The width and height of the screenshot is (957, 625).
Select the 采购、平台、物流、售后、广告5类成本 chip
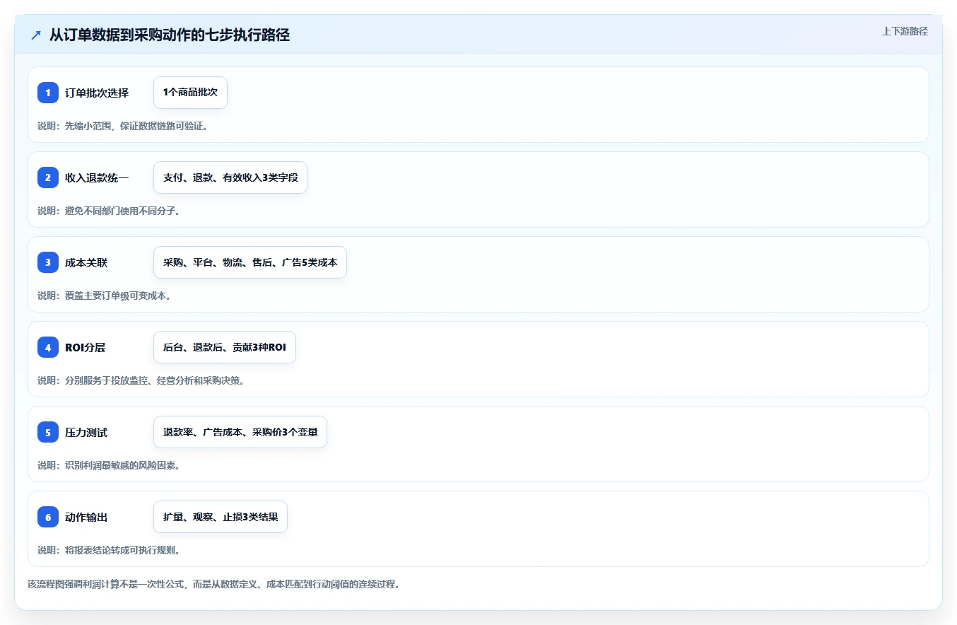(x=250, y=262)
